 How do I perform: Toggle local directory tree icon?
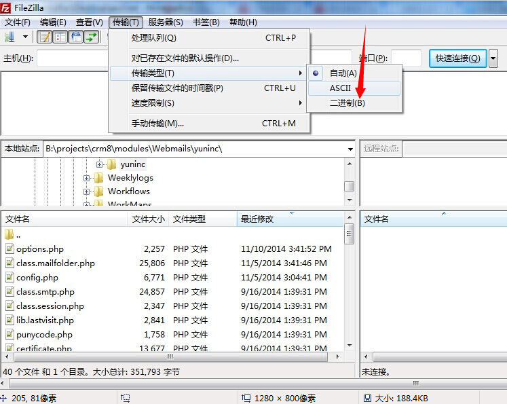coord(60,37)
